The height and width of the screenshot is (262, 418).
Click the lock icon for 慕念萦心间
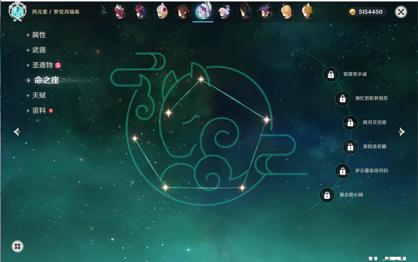click(327, 195)
